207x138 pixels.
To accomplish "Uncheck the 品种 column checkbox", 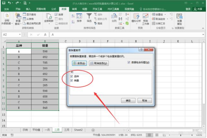I will pos(72,76).
